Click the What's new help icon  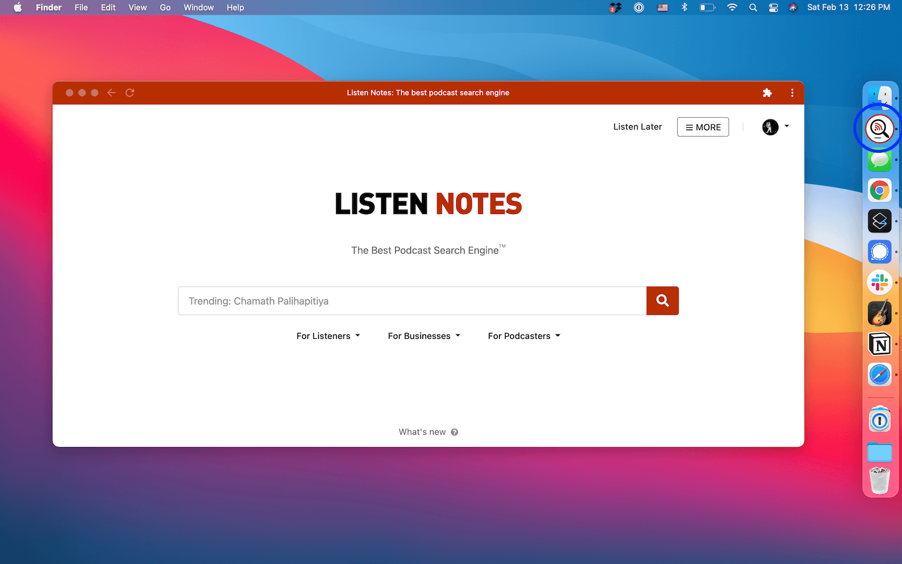(x=454, y=432)
